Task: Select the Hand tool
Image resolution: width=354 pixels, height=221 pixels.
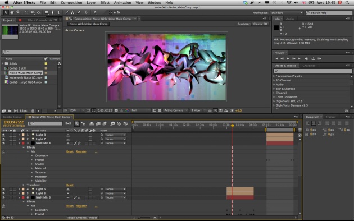Action: (x=12, y=12)
